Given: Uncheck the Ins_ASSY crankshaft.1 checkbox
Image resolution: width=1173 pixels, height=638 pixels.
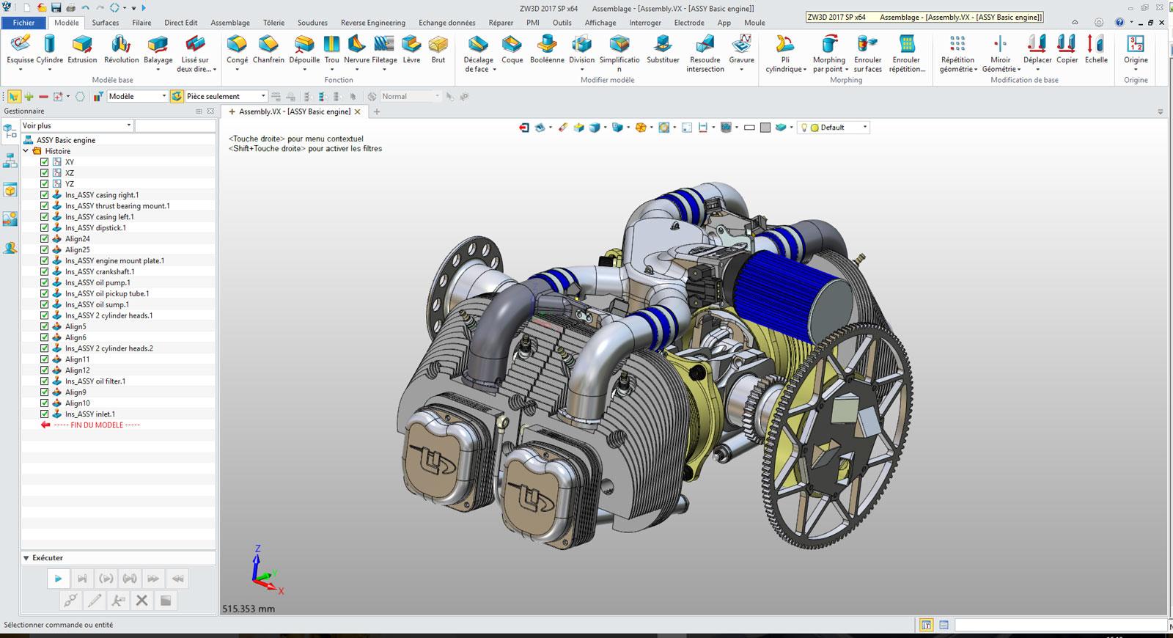Looking at the screenshot, I should point(45,271).
